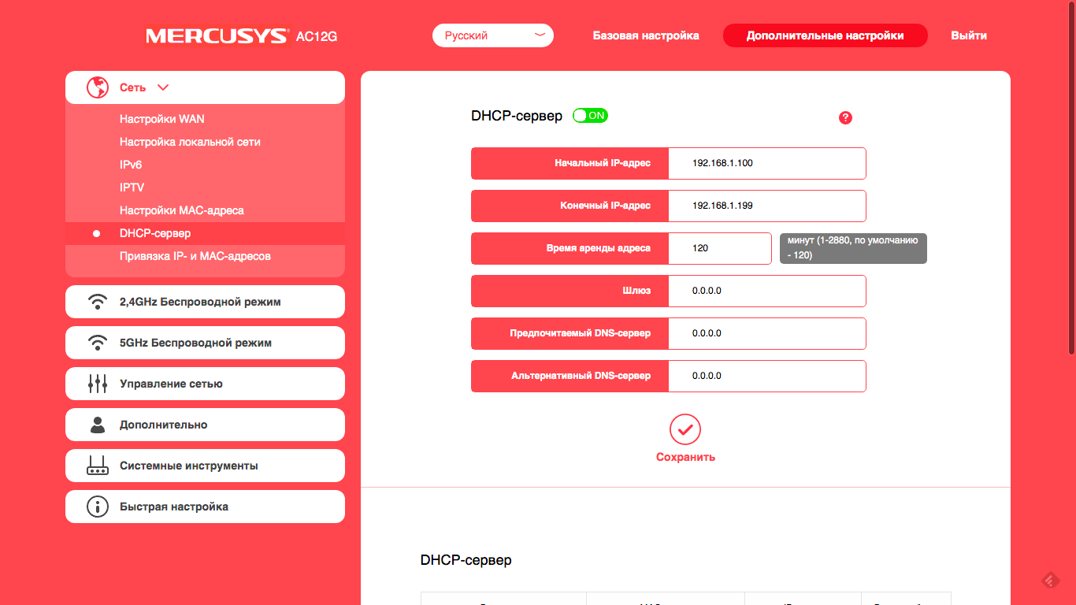Open the Русский language dropdown
This screenshot has width=1076, height=605.
[x=492, y=35]
